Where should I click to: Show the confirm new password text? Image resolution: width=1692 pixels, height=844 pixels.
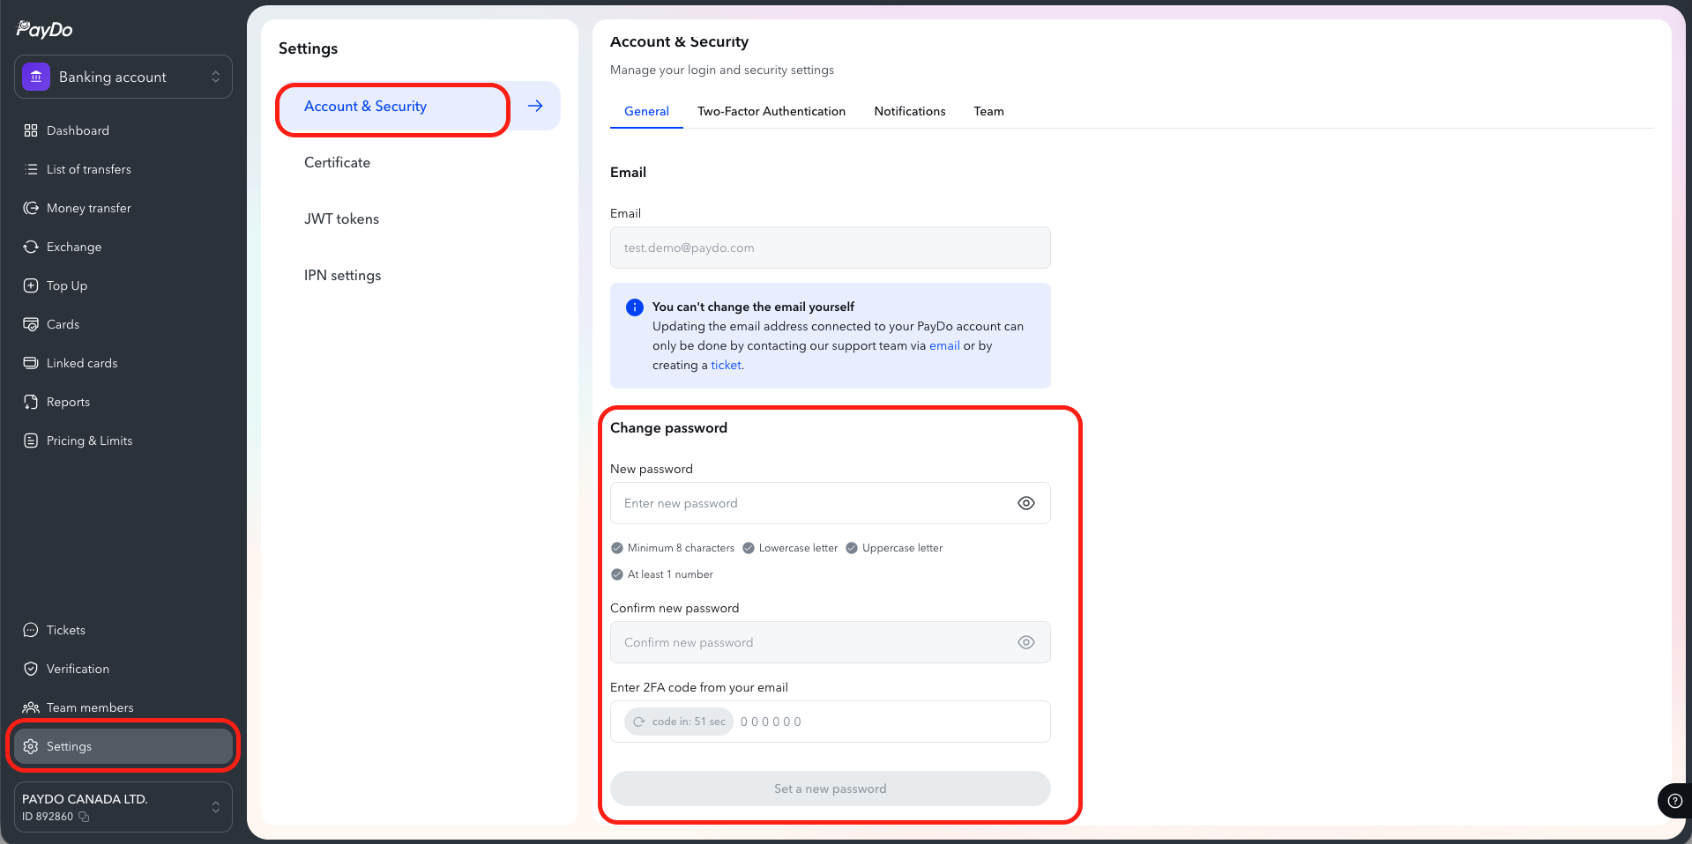click(x=1026, y=642)
